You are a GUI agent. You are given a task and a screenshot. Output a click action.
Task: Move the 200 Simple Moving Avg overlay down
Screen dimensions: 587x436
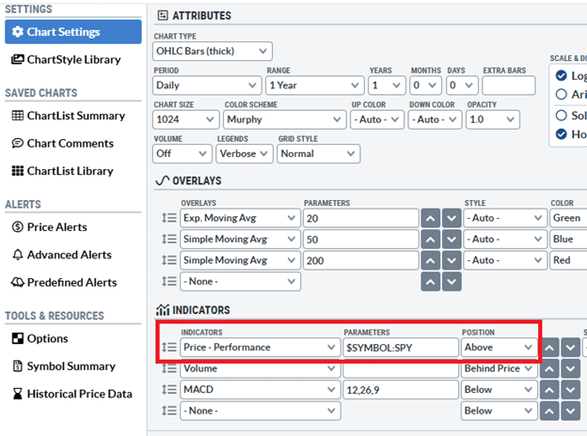pos(450,260)
